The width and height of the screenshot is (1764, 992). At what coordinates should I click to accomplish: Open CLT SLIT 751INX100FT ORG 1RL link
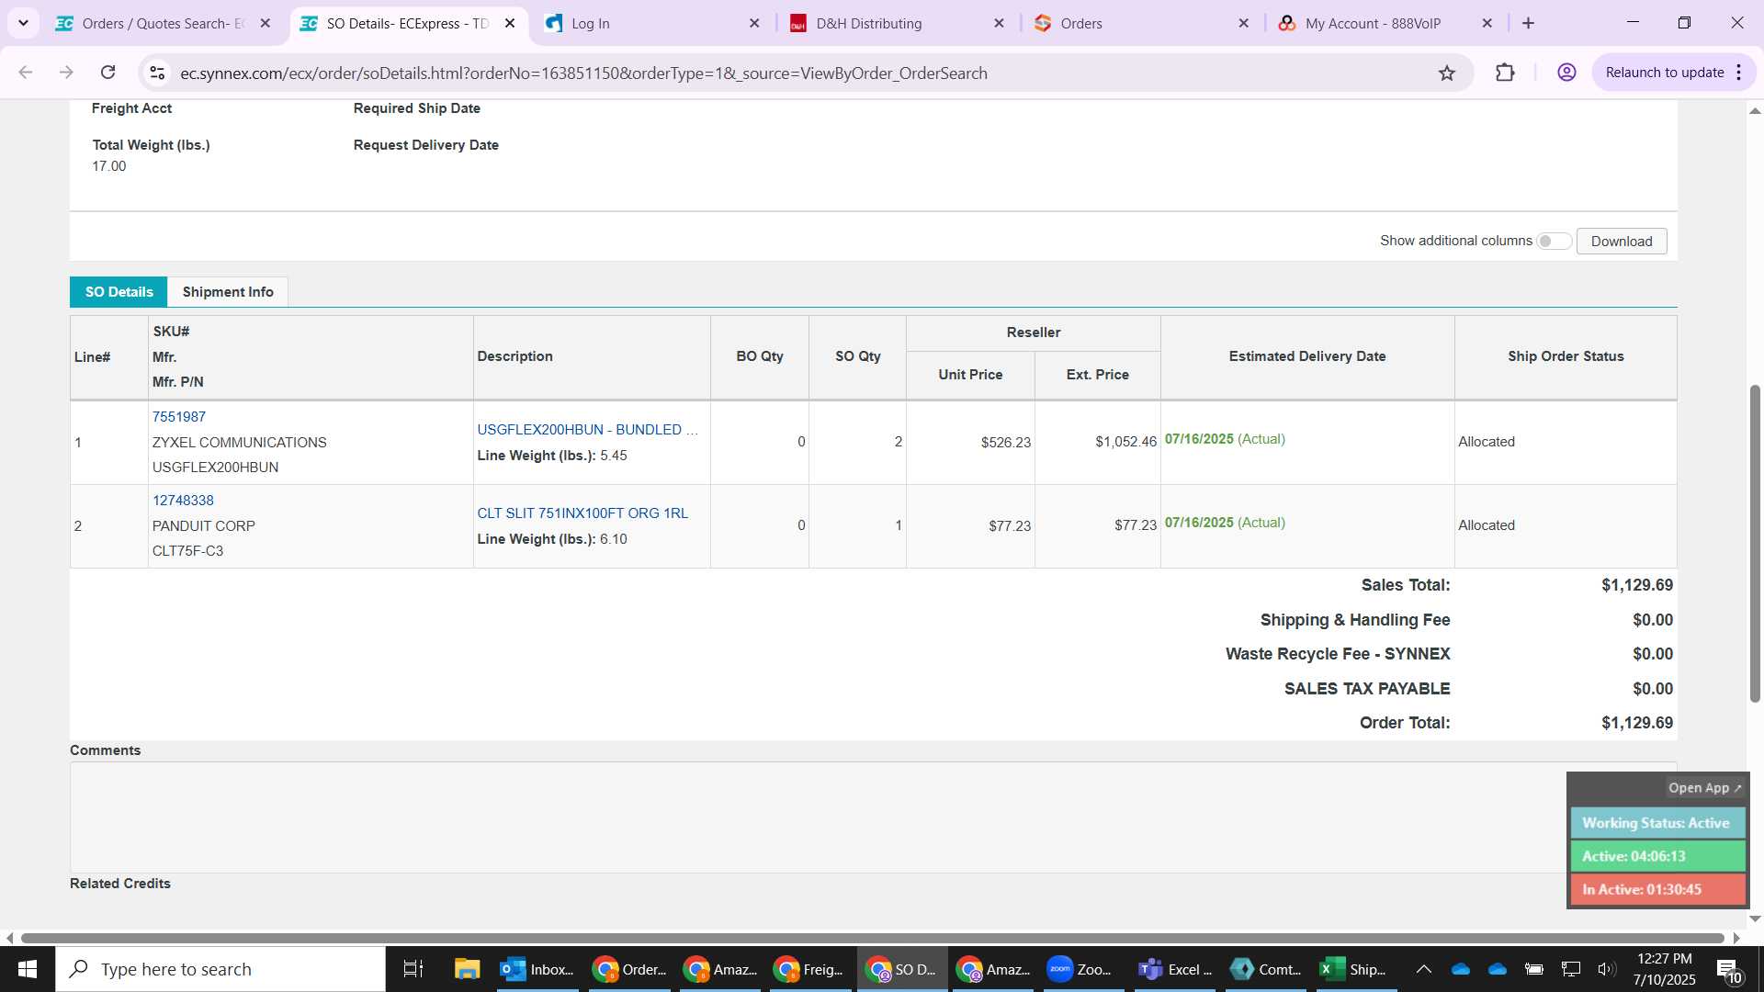(x=582, y=513)
